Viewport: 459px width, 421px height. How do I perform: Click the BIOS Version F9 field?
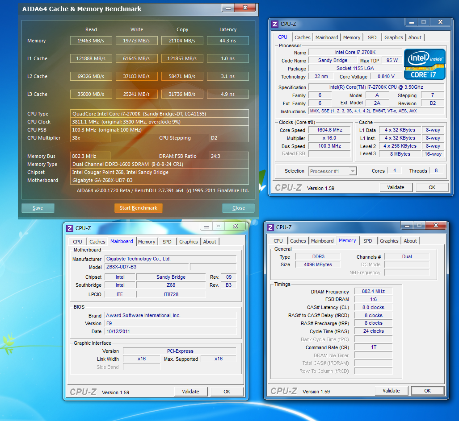point(170,323)
